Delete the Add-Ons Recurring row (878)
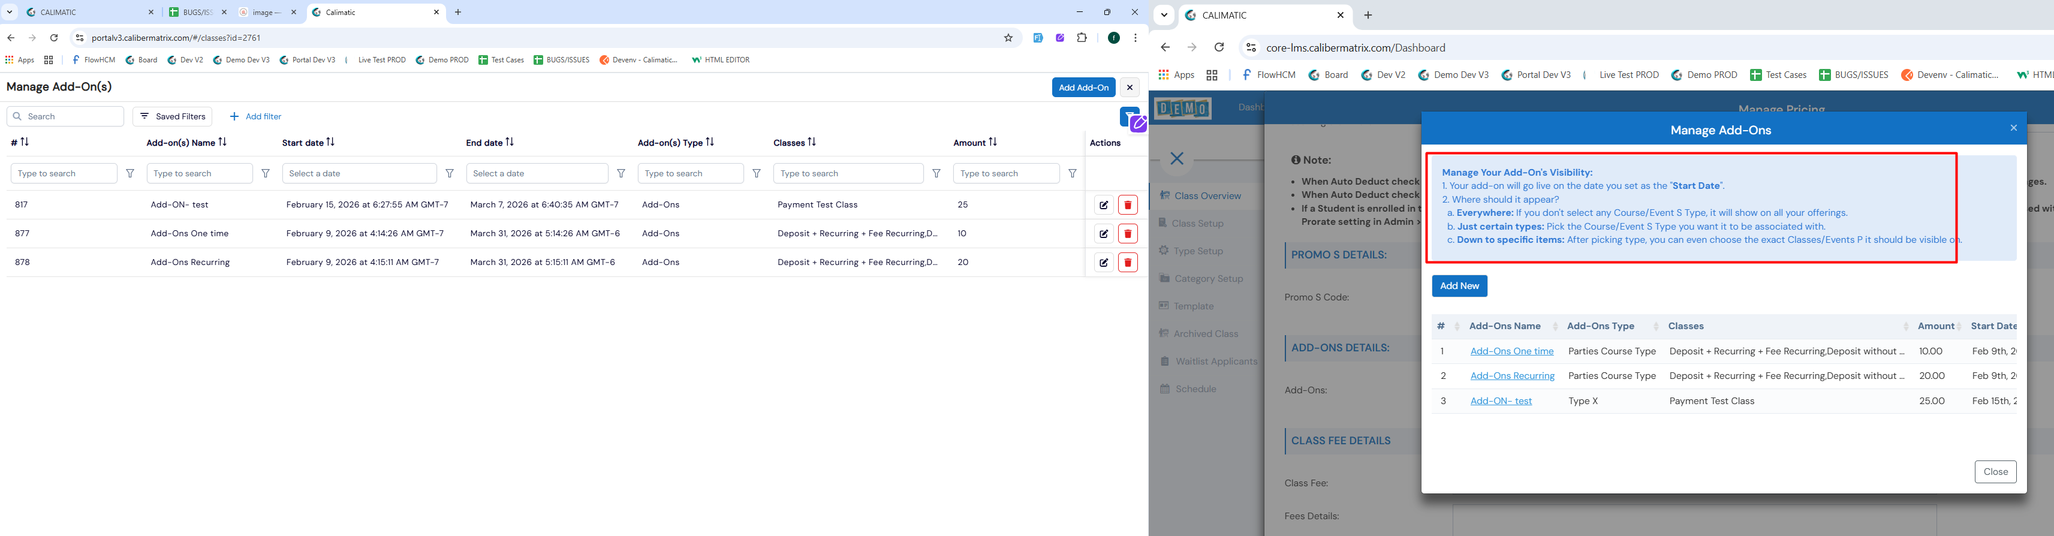Screen dimensions: 2054x536 [x=1128, y=263]
